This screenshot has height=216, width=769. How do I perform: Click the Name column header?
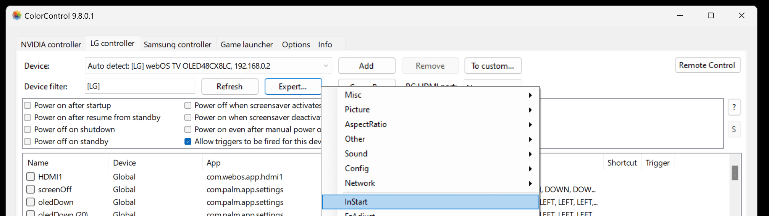(66, 163)
